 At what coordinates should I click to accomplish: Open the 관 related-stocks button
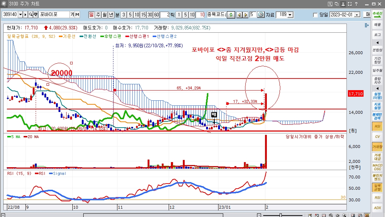coord(35,15)
